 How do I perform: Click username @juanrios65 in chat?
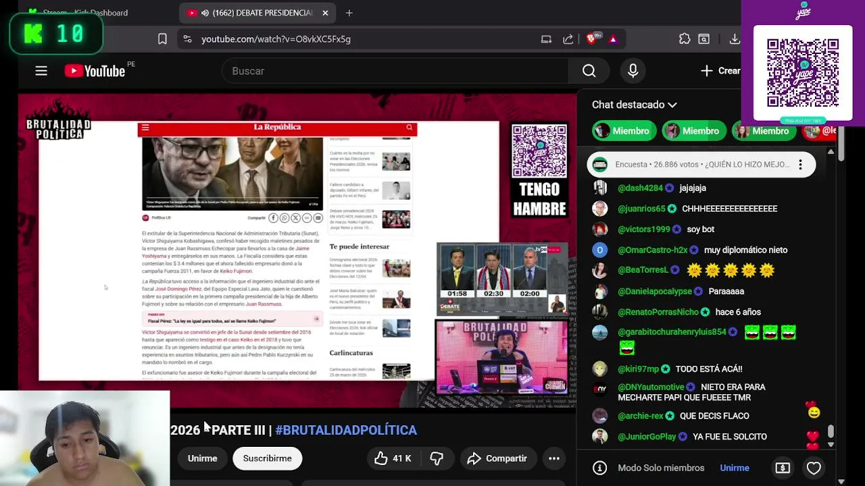tap(641, 209)
